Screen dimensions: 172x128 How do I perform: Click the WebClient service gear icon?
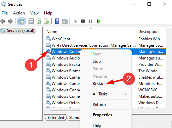click(x=48, y=39)
